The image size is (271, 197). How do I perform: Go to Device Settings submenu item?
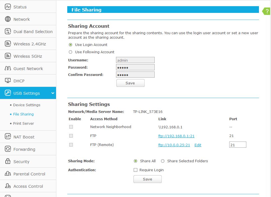(27, 105)
